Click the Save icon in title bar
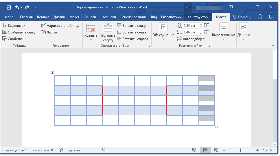The height and width of the screenshot is (156, 280). pos(8,7)
